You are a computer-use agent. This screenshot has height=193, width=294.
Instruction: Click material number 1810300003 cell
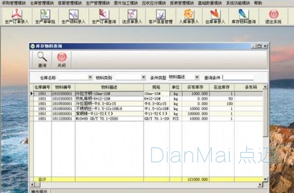63,99
